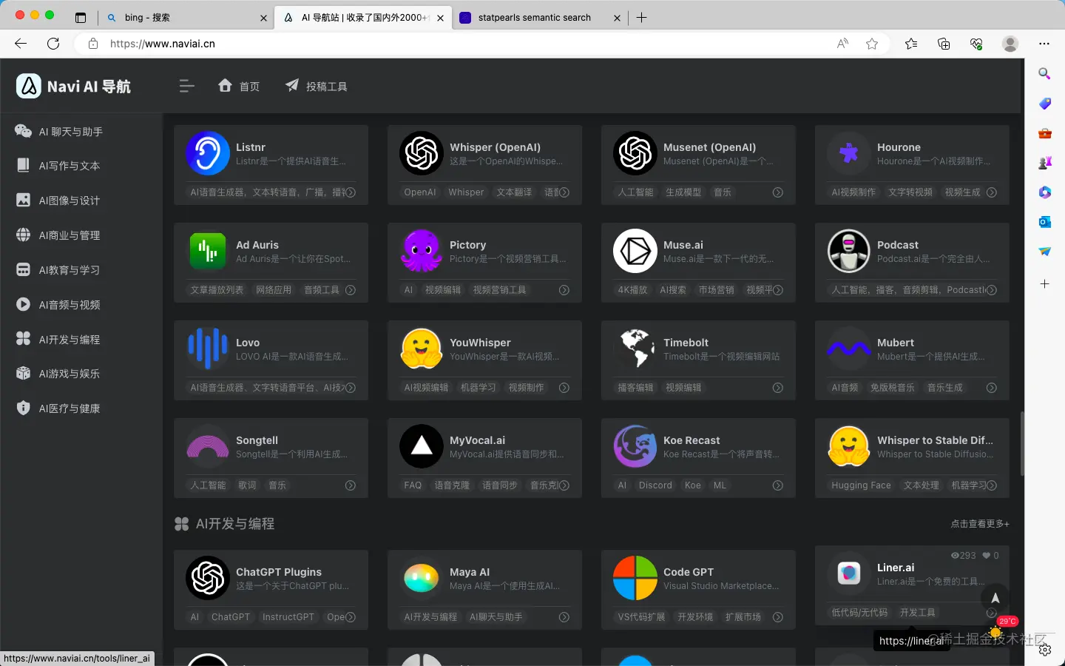The width and height of the screenshot is (1065, 666).
Task: Click the Code GPT colored-squares icon
Action: 635,578
